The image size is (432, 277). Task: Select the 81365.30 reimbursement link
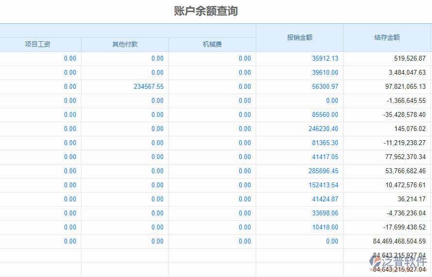click(325, 143)
